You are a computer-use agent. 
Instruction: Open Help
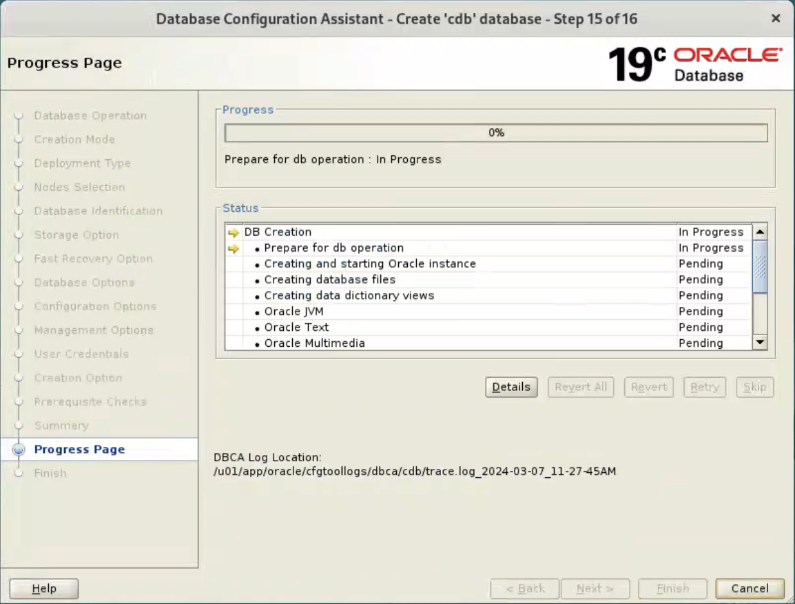[44, 589]
